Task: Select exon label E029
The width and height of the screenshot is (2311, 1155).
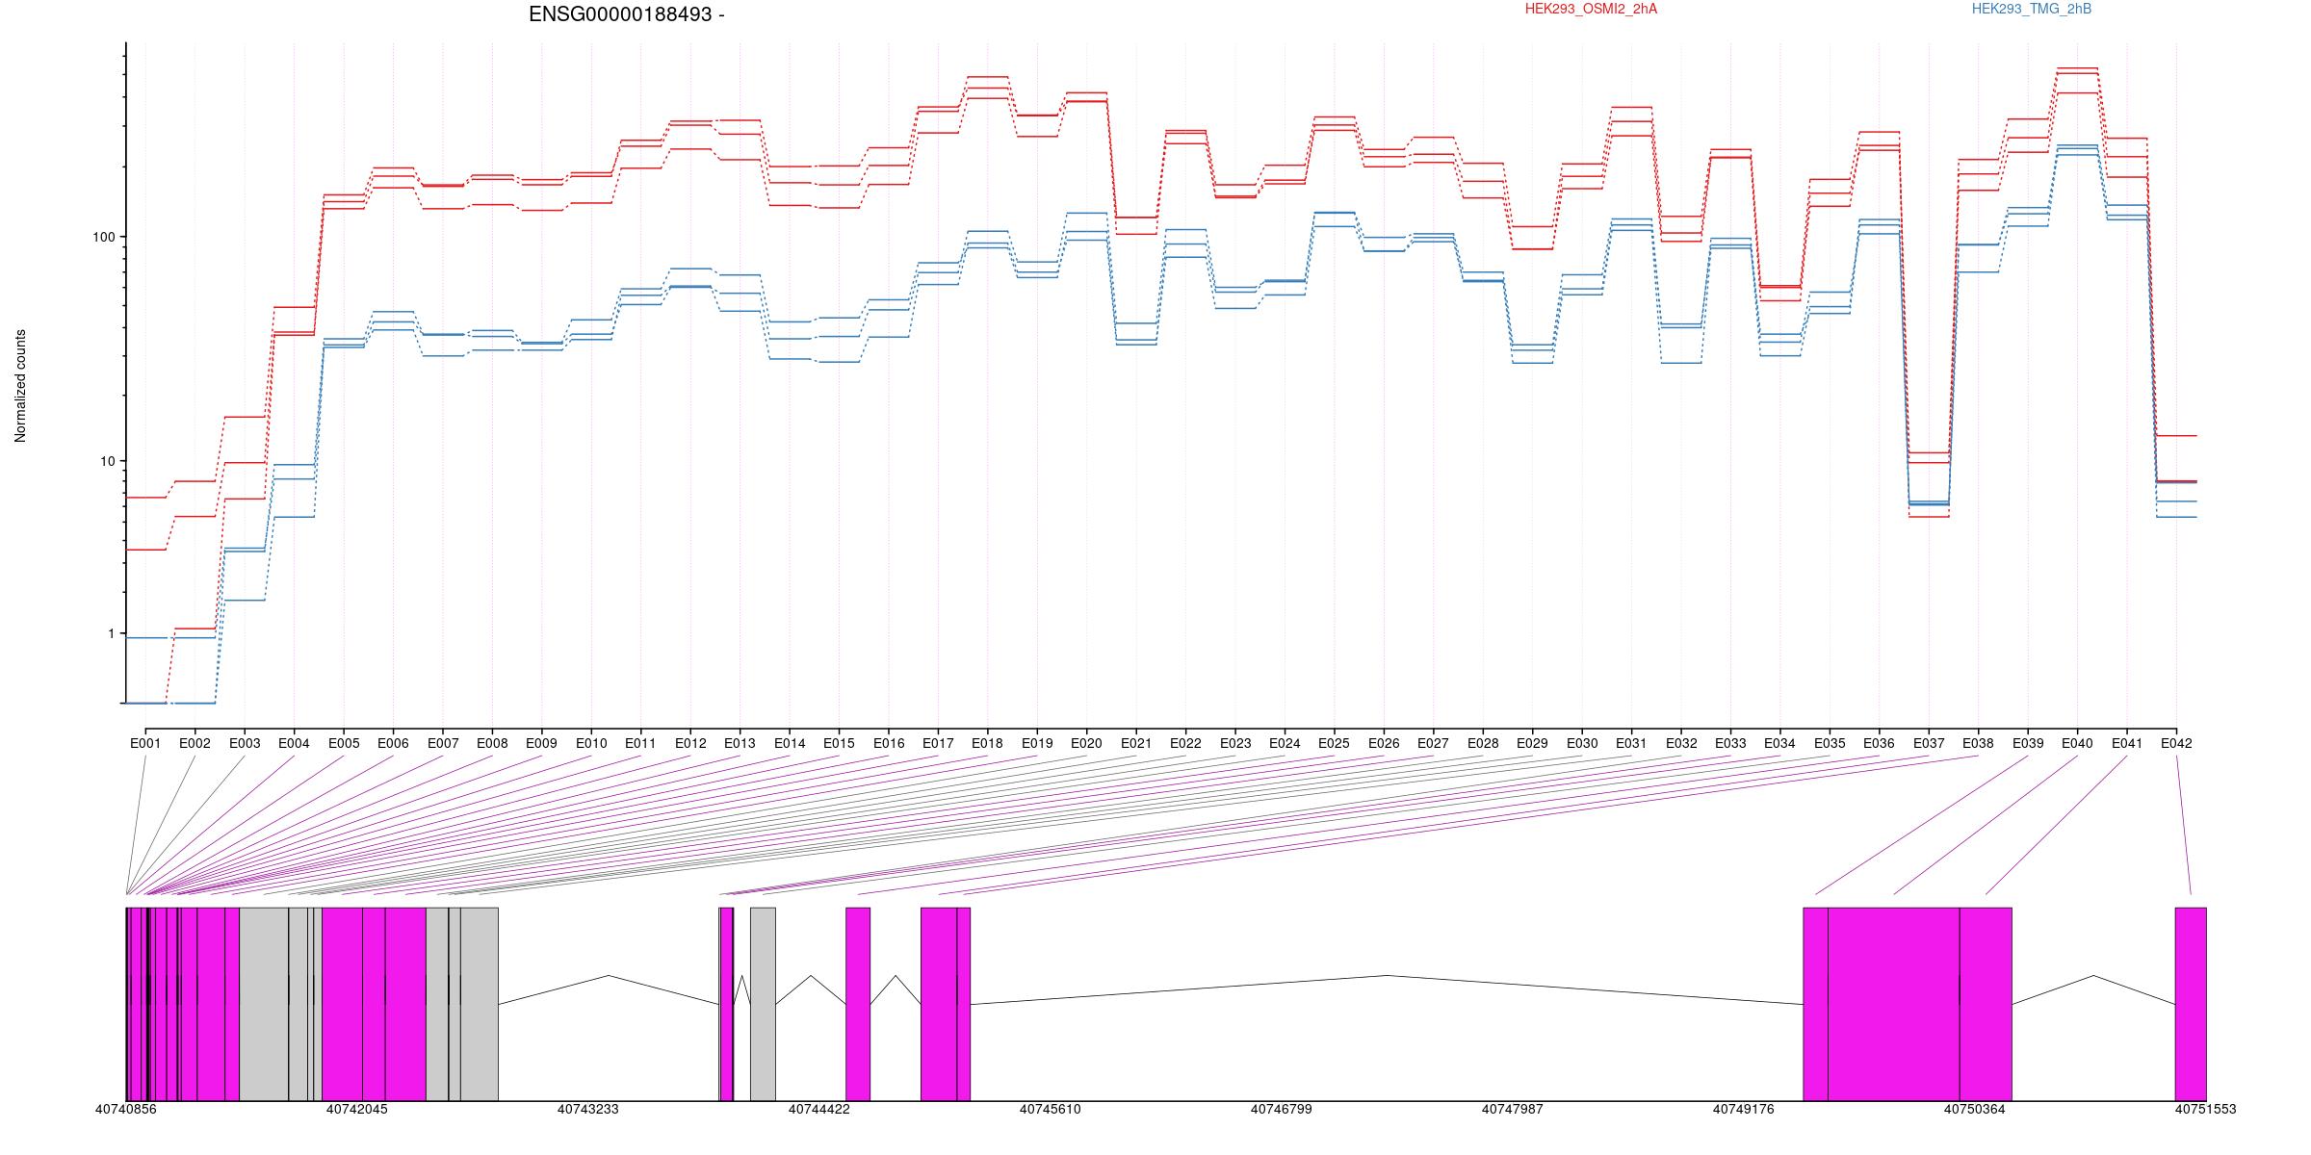Action: 1532,743
